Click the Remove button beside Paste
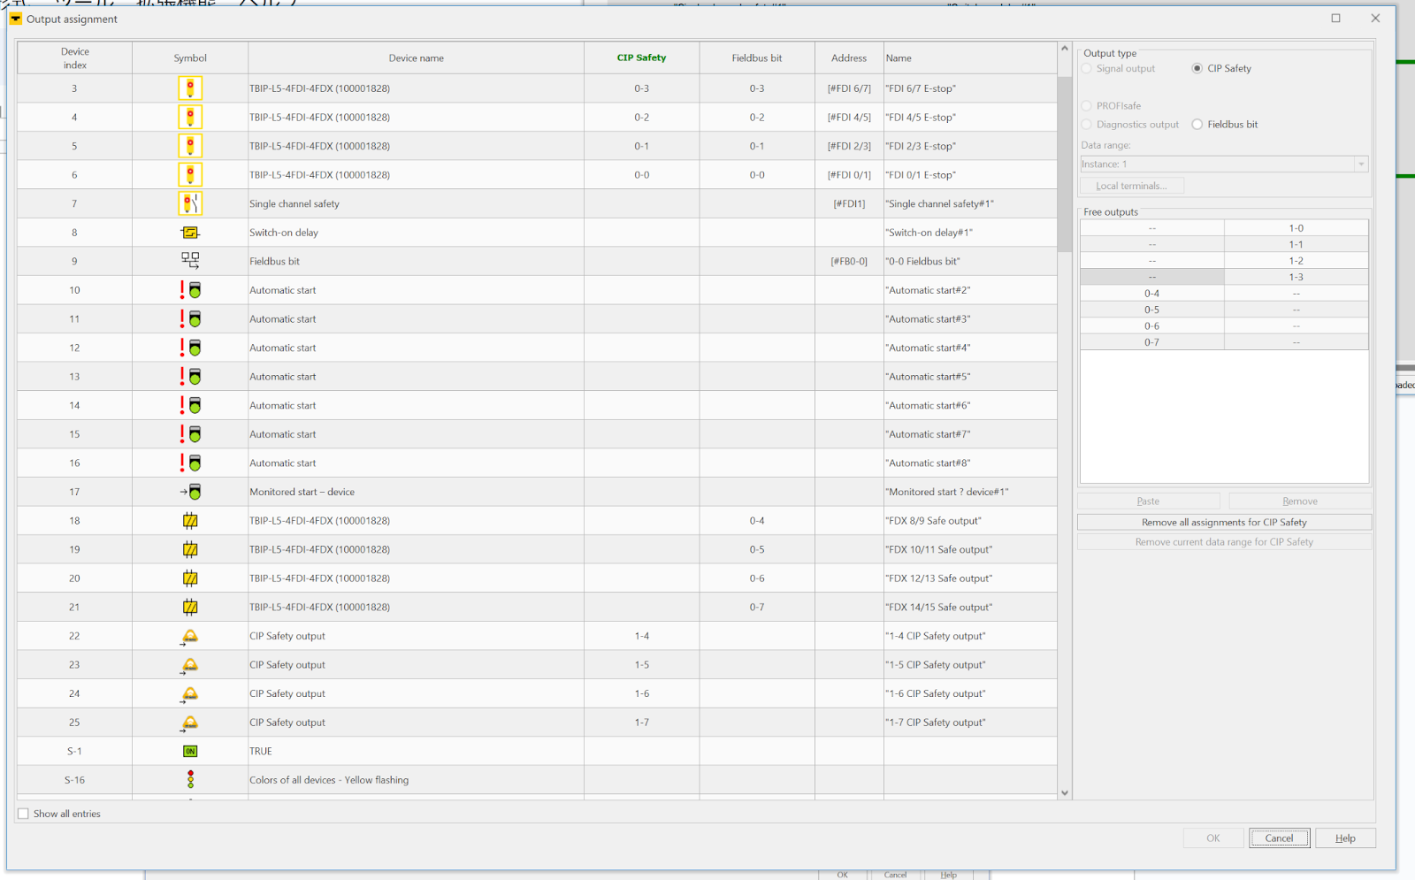 point(1300,501)
